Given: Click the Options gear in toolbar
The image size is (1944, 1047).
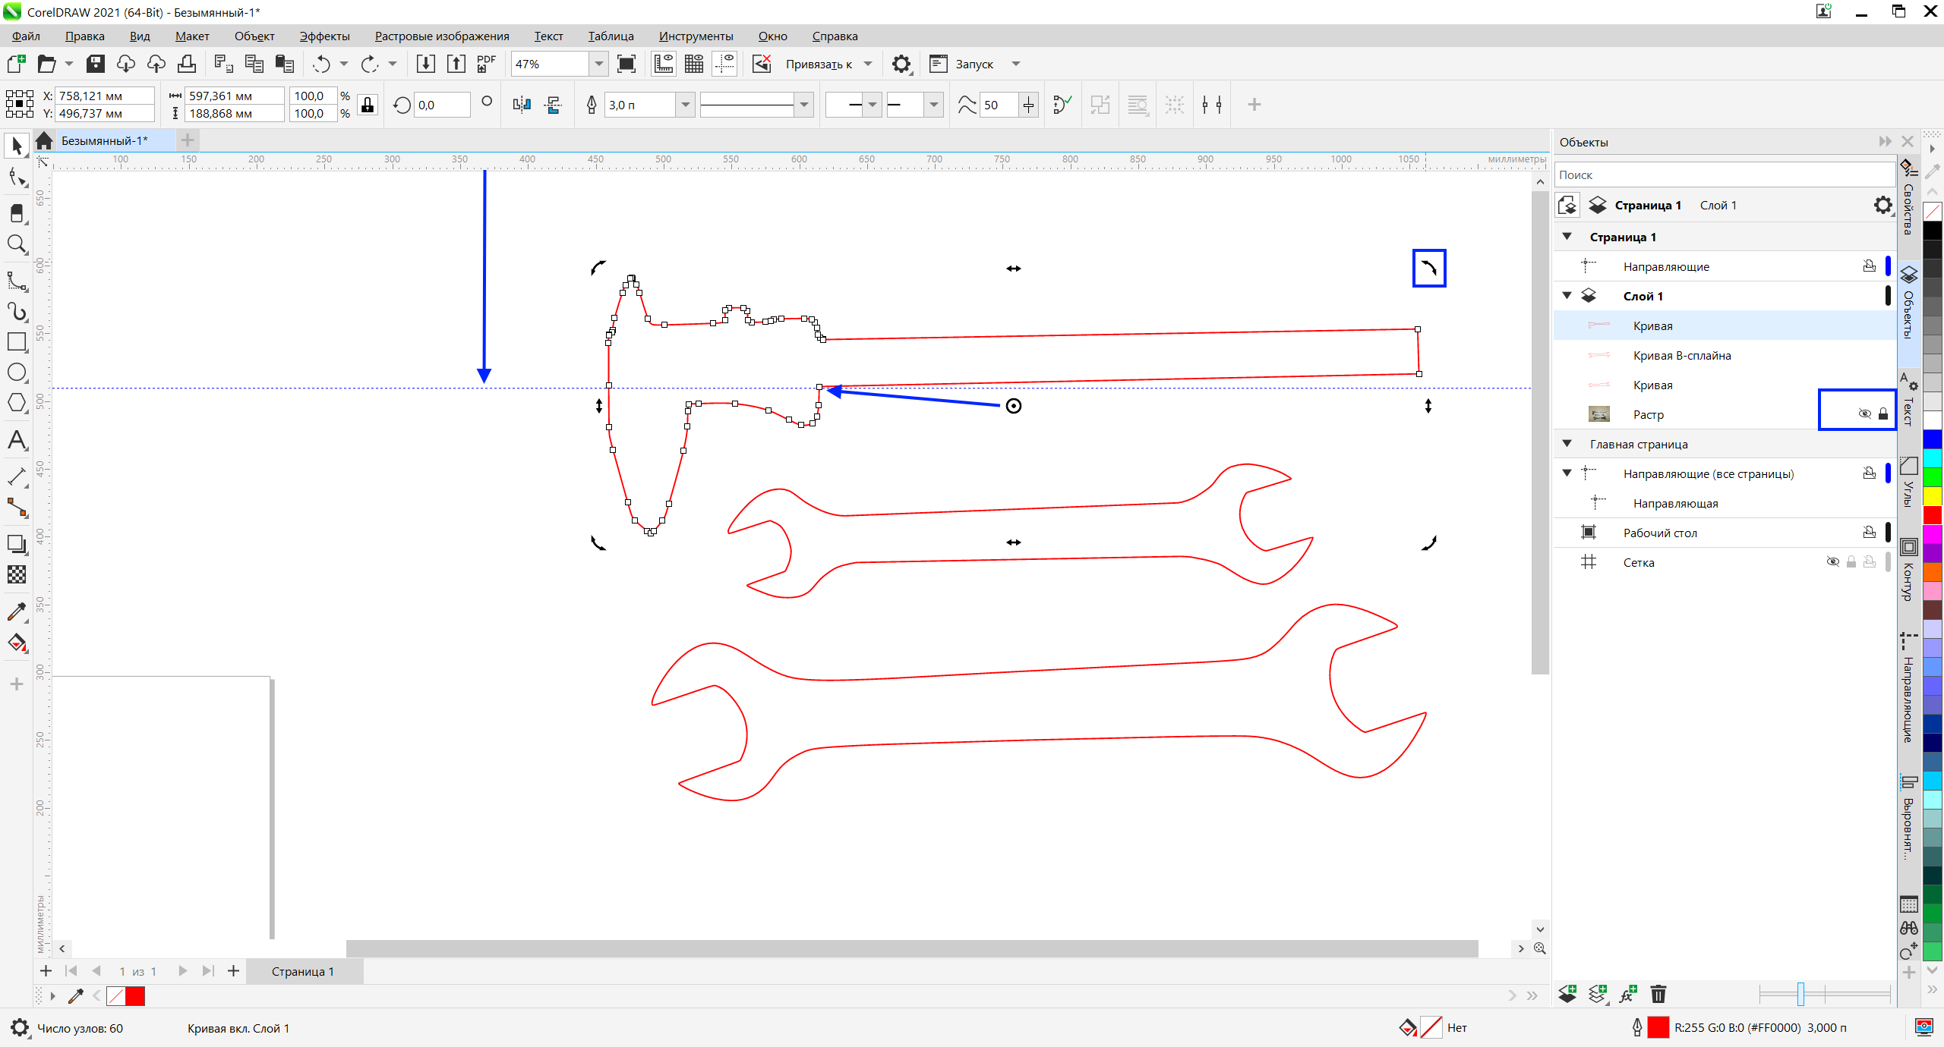Looking at the screenshot, I should [x=901, y=64].
